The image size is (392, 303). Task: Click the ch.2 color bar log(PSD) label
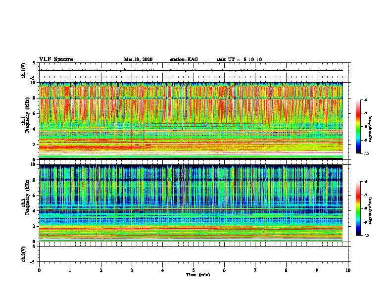(371, 210)
